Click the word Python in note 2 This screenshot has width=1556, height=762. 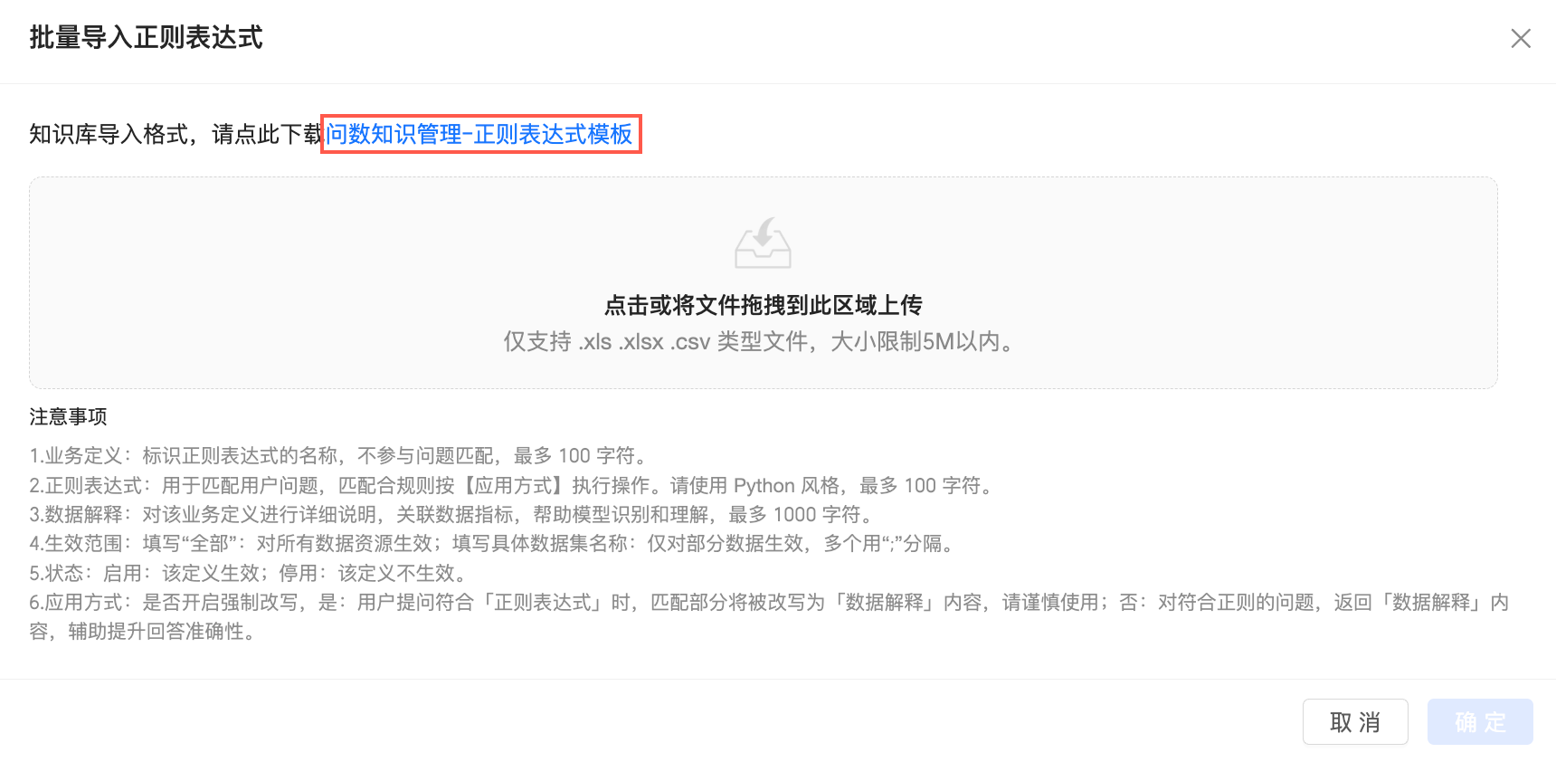[x=764, y=485]
